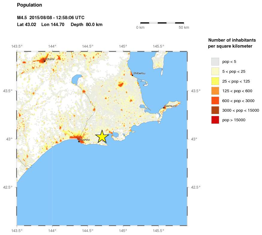Click the '600 < pop < 3000' legend swatch
Image resolution: width=262 pixels, height=235 pixels.
point(215,101)
